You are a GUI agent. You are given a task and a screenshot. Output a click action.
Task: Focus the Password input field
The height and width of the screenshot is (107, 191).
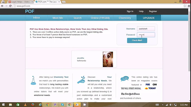coord(146,35)
